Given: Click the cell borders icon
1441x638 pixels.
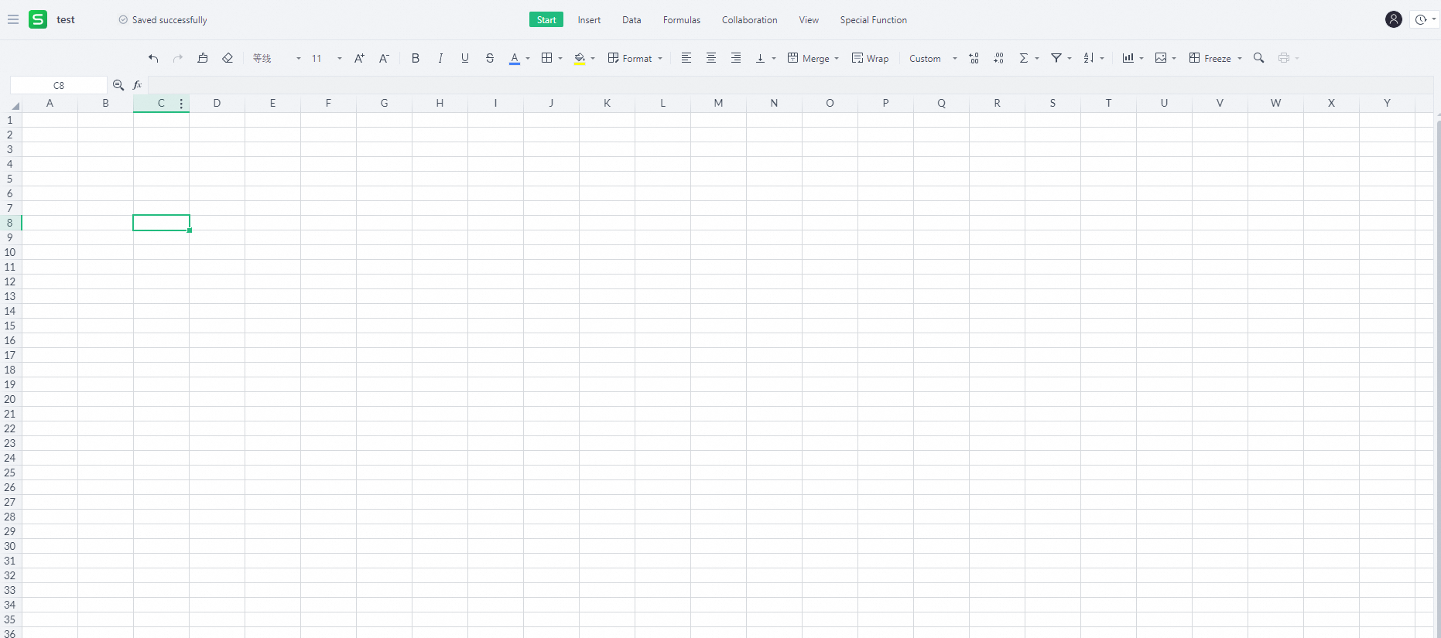Looking at the screenshot, I should [x=547, y=58].
